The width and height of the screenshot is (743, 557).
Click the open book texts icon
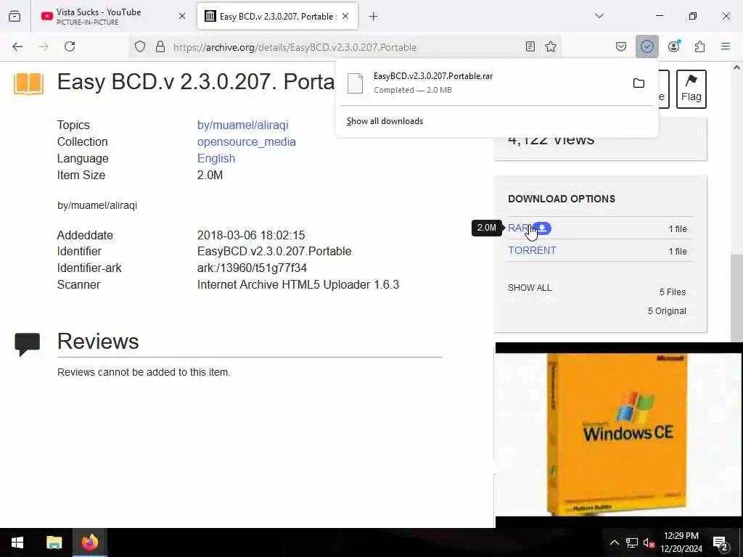point(28,84)
